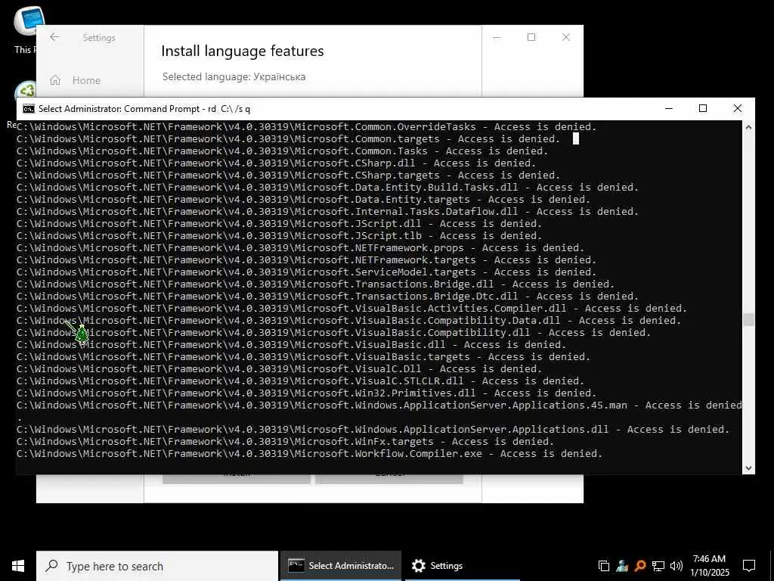Image resolution: width=774 pixels, height=581 pixels.
Task: Click the Microsoft.Data.Entity.Build.Tasks.dll line
Action: (327, 188)
